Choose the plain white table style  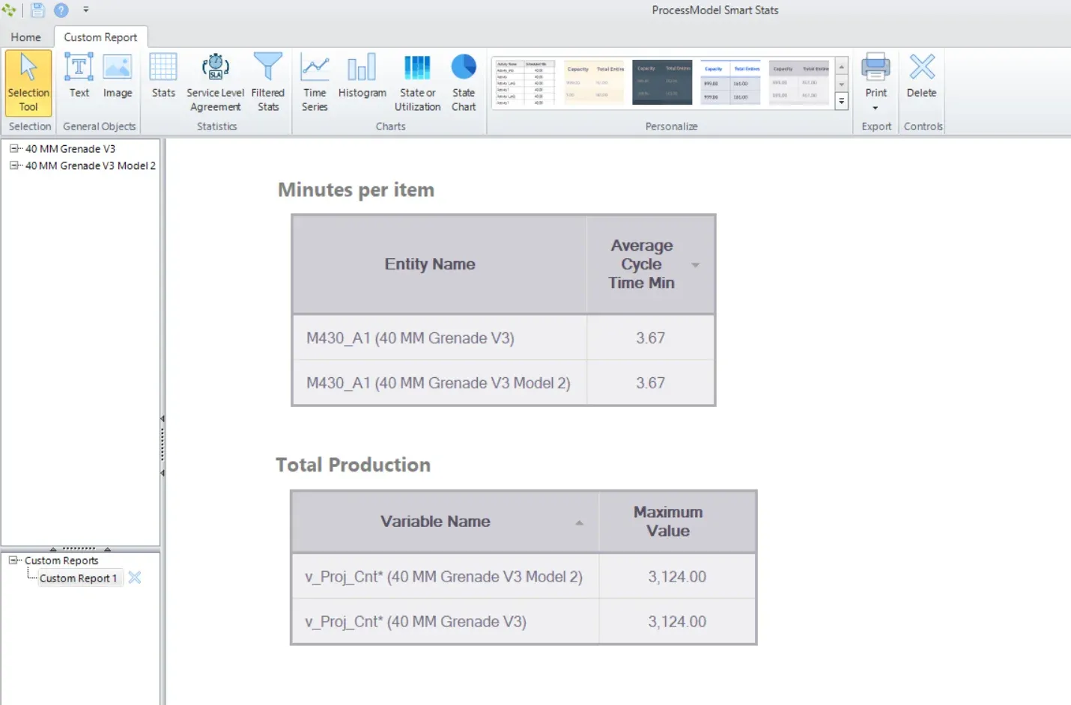(524, 82)
